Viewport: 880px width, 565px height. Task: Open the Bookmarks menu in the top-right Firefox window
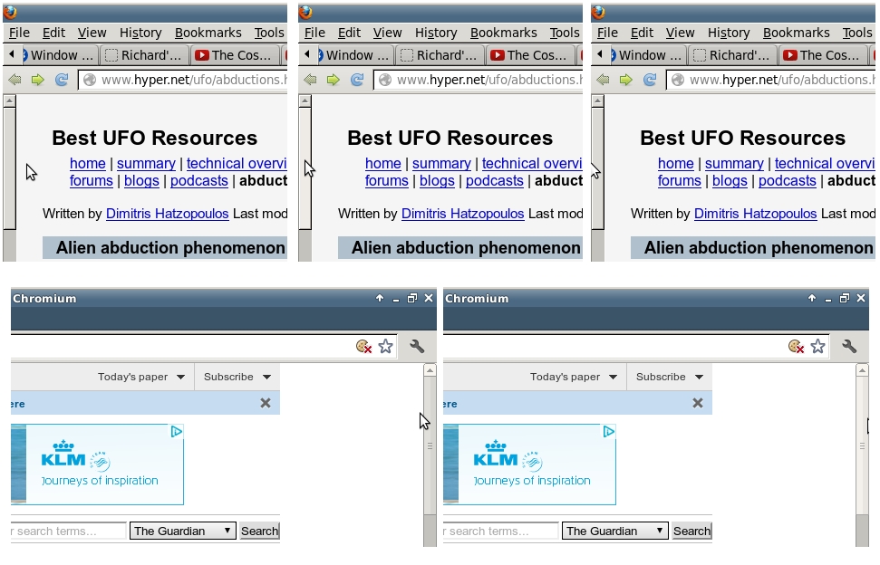coord(796,33)
